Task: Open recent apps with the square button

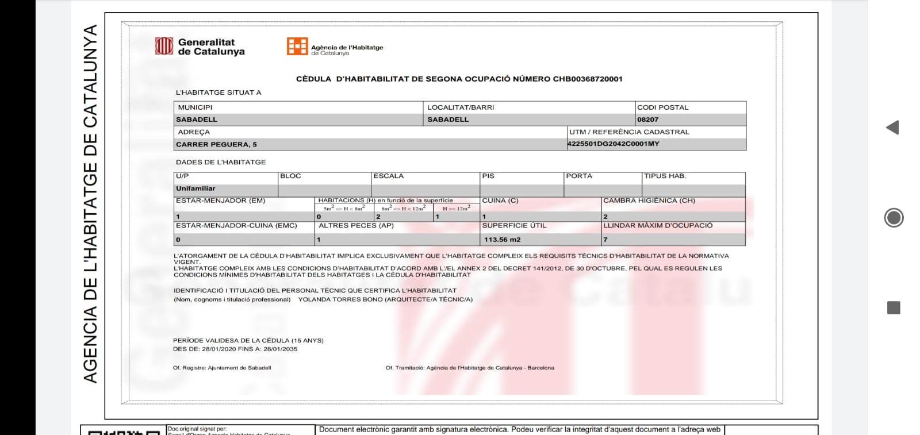Action: click(894, 308)
